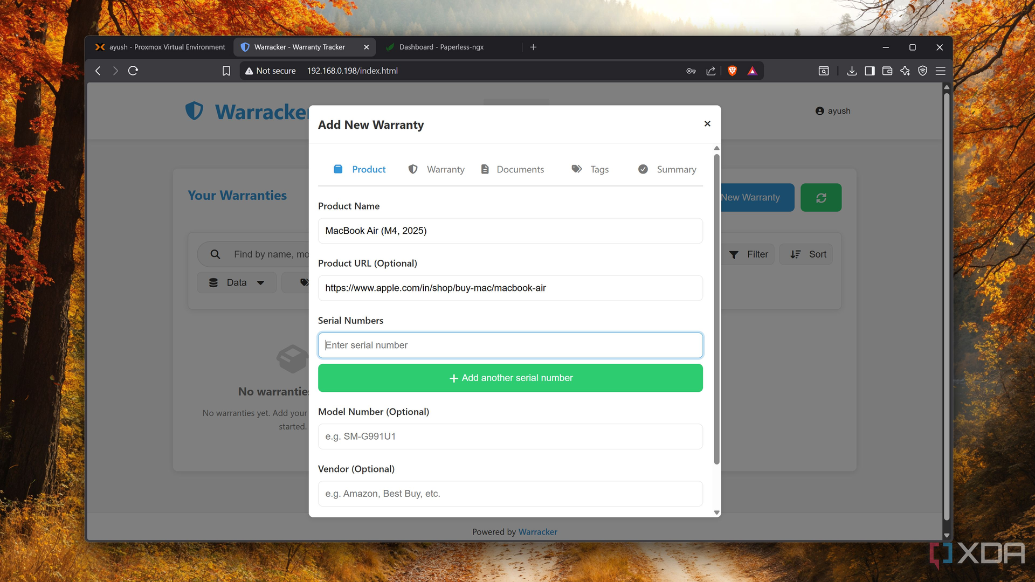
Task: Open the browser downloads icon
Action: click(852, 71)
